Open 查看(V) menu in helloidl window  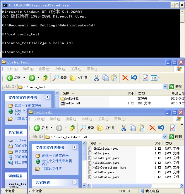click(71, 119)
